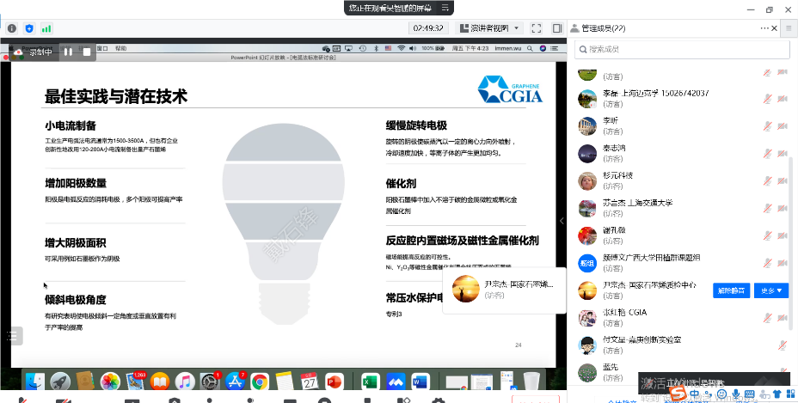The height and width of the screenshot is (403, 798).
Task: Open 窗口 menu in shared Mac menu bar
Action: coord(102,48)
